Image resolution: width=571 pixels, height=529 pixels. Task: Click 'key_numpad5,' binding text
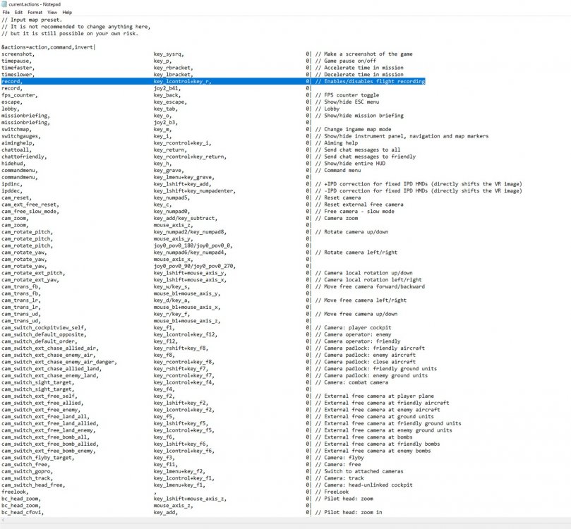pos(172,198)
